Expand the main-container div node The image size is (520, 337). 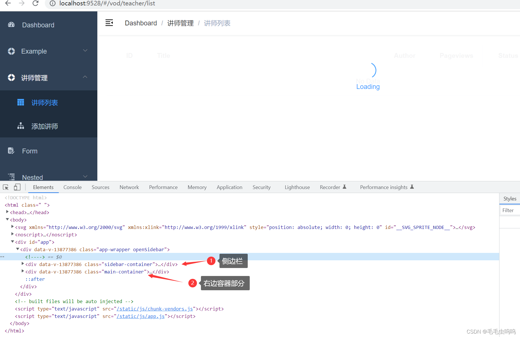(23, 271)
